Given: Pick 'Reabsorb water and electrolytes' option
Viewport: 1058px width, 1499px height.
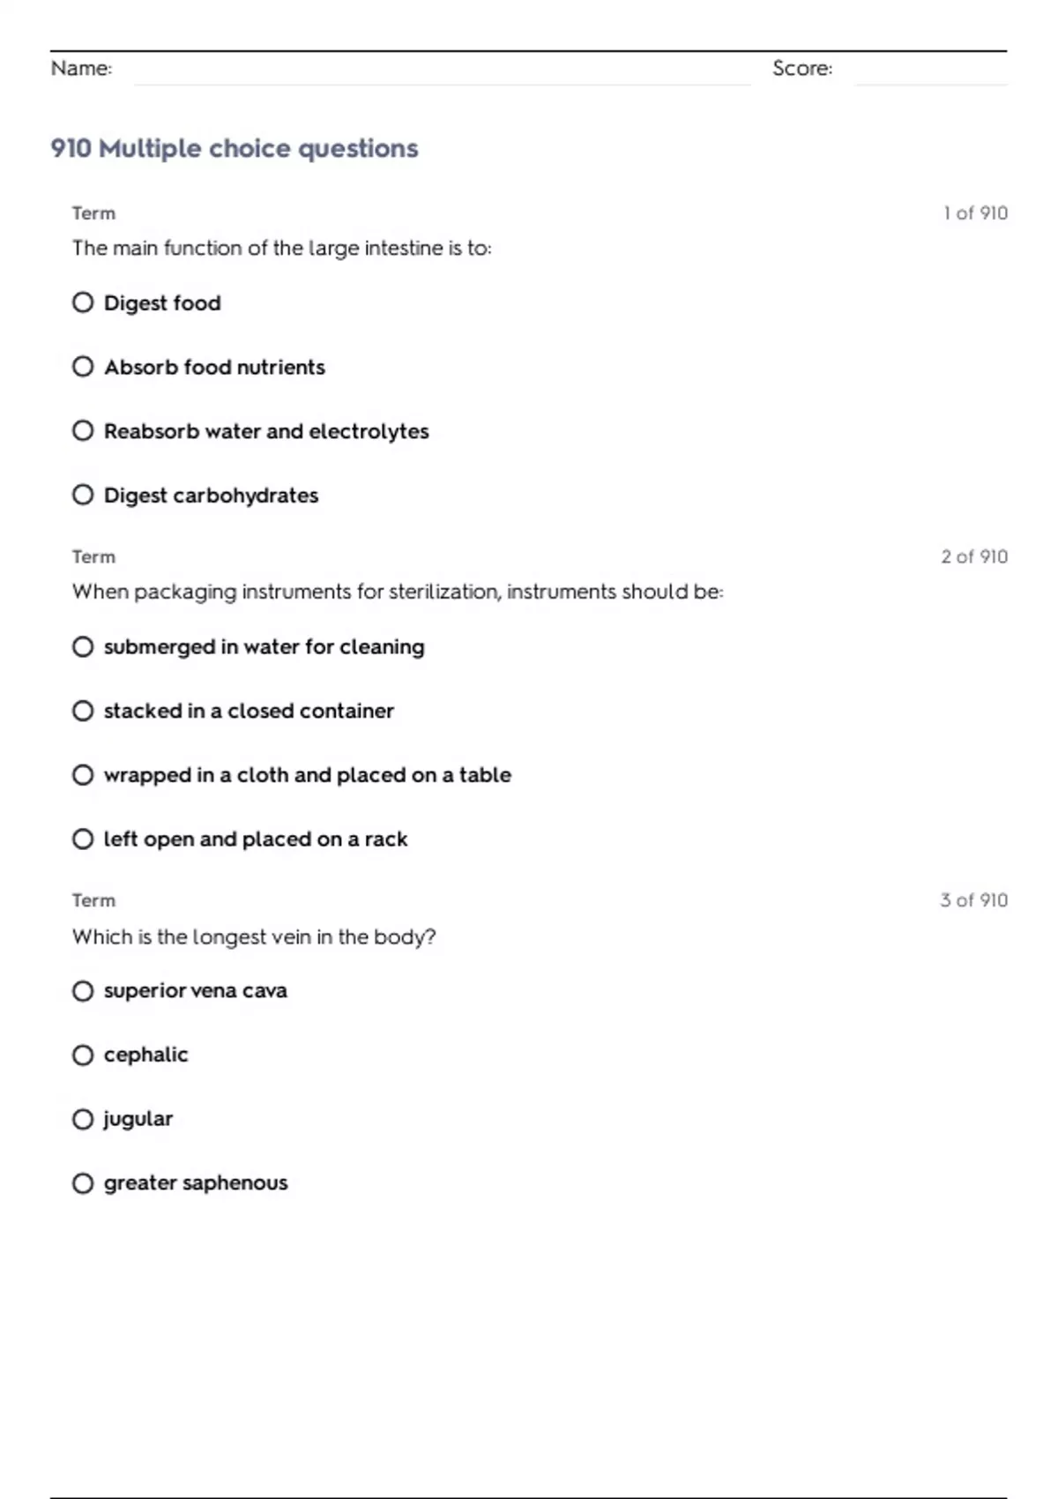Looking at the screenshot, I should (x=83, y=431).
